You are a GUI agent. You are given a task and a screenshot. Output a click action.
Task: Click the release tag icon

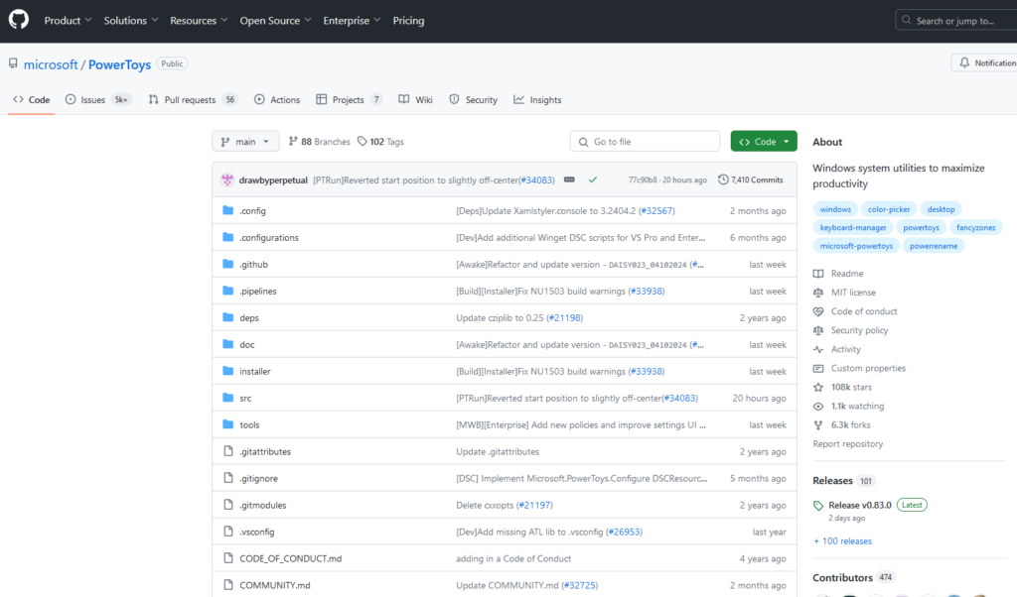click(818, 505)
